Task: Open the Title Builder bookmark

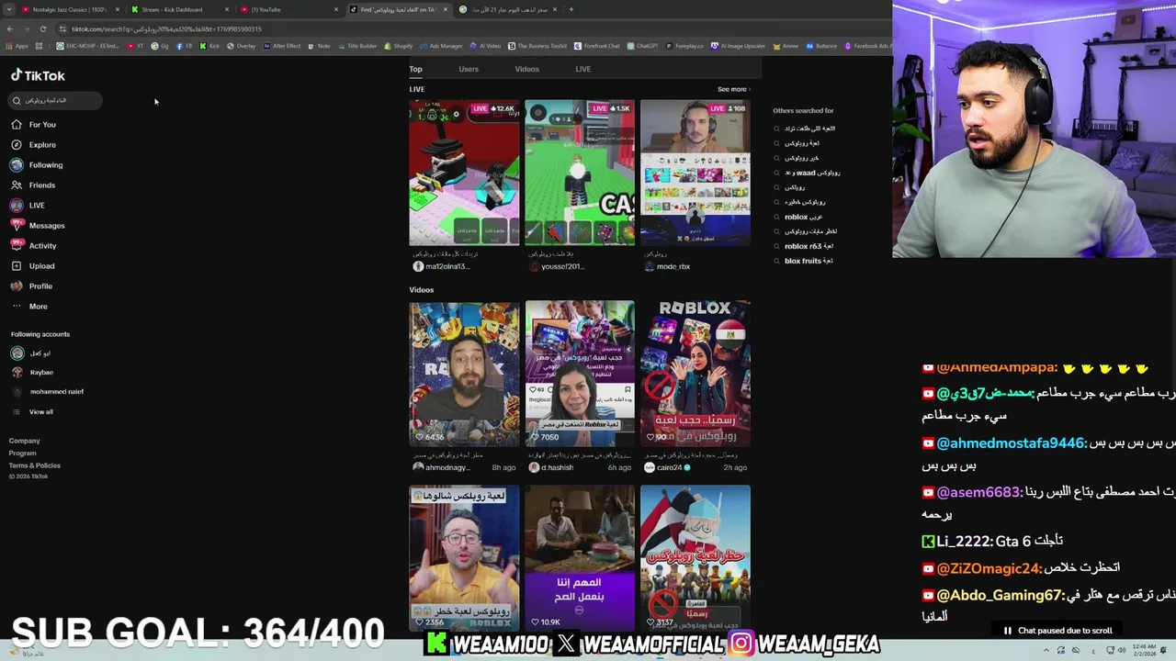Action: click(357, 46)
